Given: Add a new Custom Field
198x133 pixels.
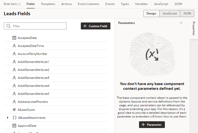Looking at the screenshot, I should point(96,26).
